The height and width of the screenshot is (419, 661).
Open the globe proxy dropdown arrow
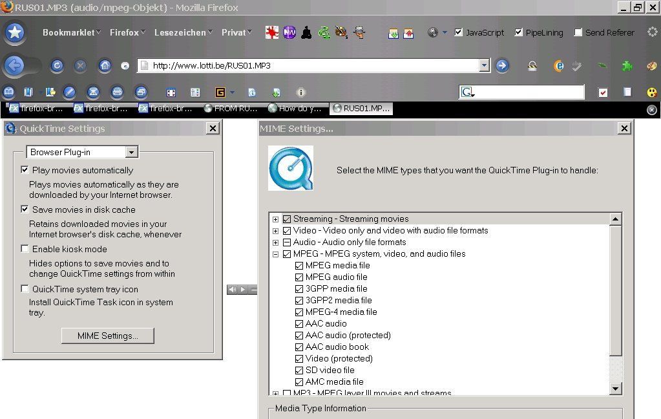tap(445, 32)
